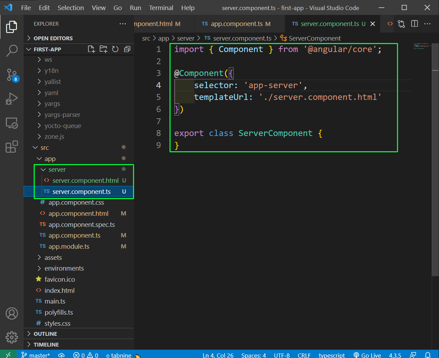Open the Selection menu
Screen dimensions: 439x358
pyautogui.click(x=71, y=8)
